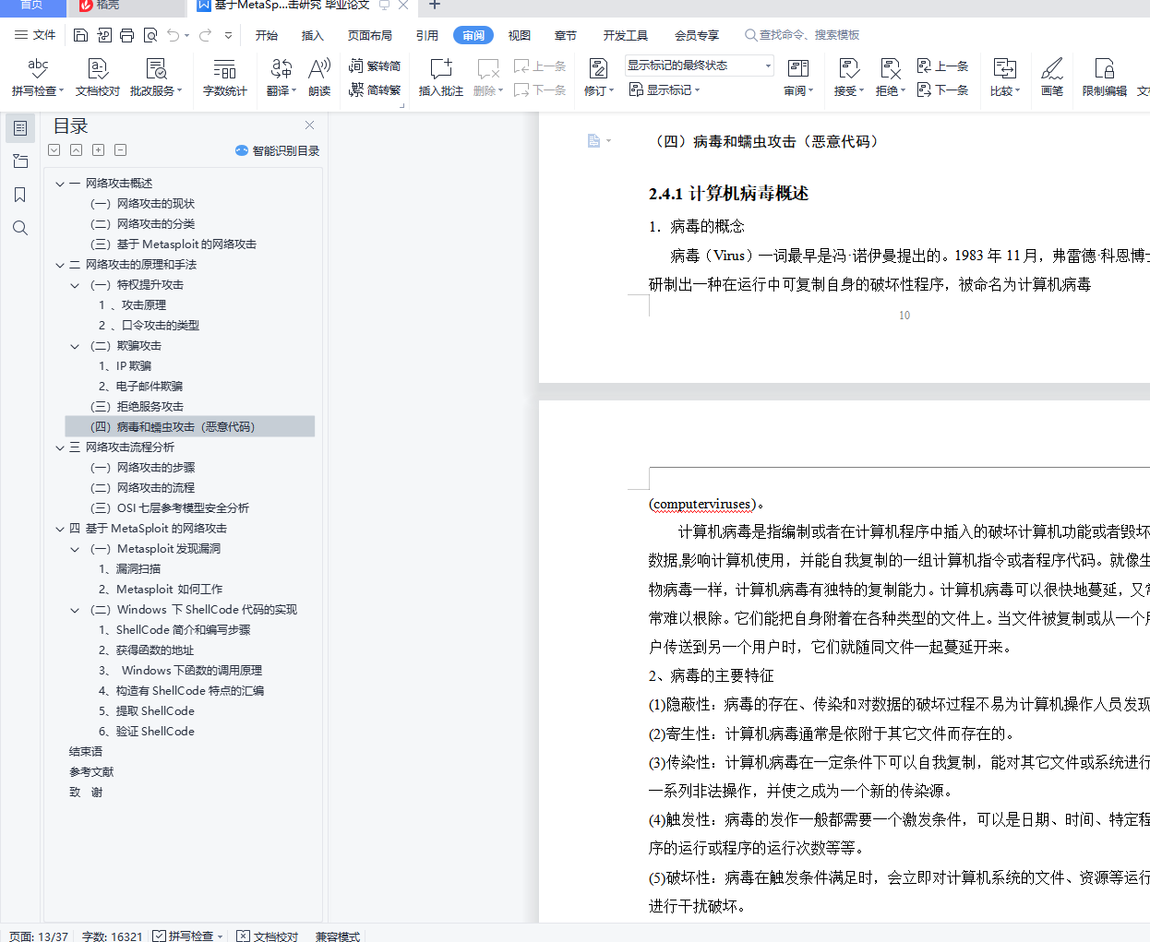Collapse (二) Windows 下 ShellCode 代码的实现 node
The width and height of the screenshot is (1150, 942).
(76, 610)
